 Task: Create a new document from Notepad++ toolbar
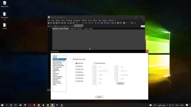[49, 23]
